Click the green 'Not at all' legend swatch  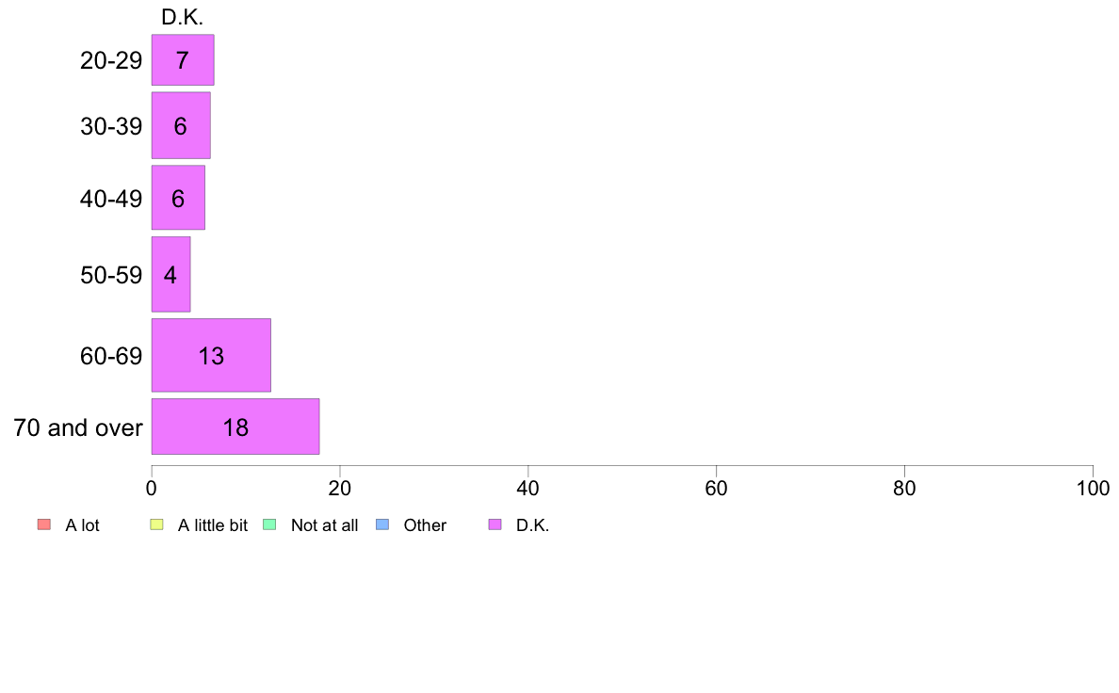[x=269, y=524]
